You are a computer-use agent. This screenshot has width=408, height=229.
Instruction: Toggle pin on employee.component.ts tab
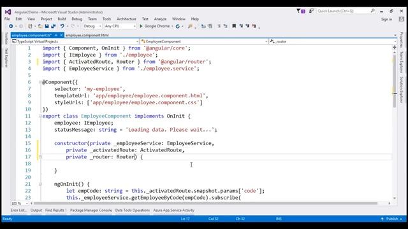(56, 35)
